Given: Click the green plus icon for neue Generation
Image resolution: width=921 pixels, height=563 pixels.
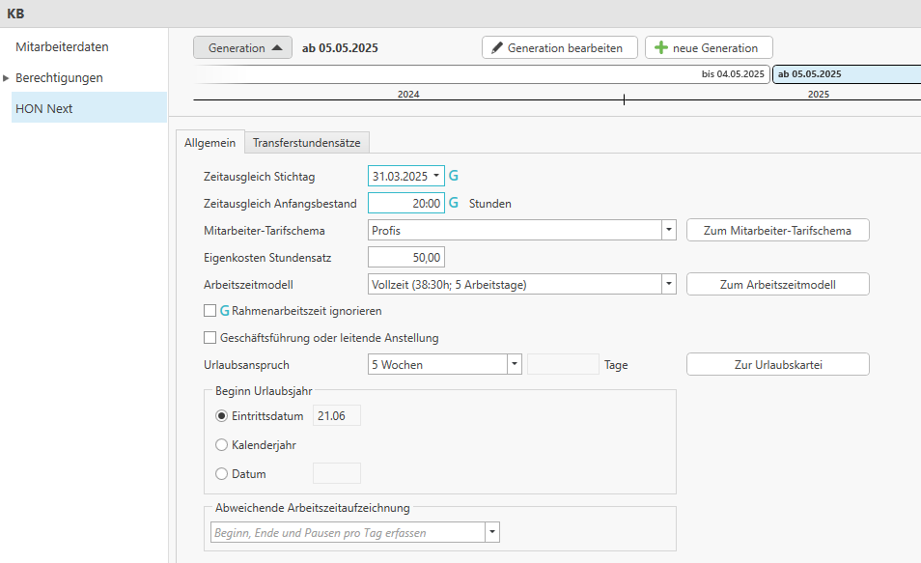Looking at the screenshot, I should 661,48.
